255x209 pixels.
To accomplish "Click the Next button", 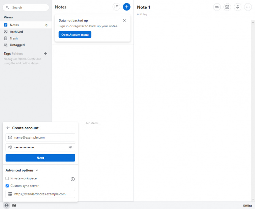I will coord(40,158).
